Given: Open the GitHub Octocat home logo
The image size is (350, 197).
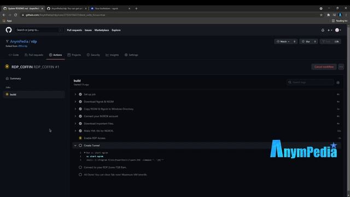Looking at the screenshot, I should click(x=9, y=30).
